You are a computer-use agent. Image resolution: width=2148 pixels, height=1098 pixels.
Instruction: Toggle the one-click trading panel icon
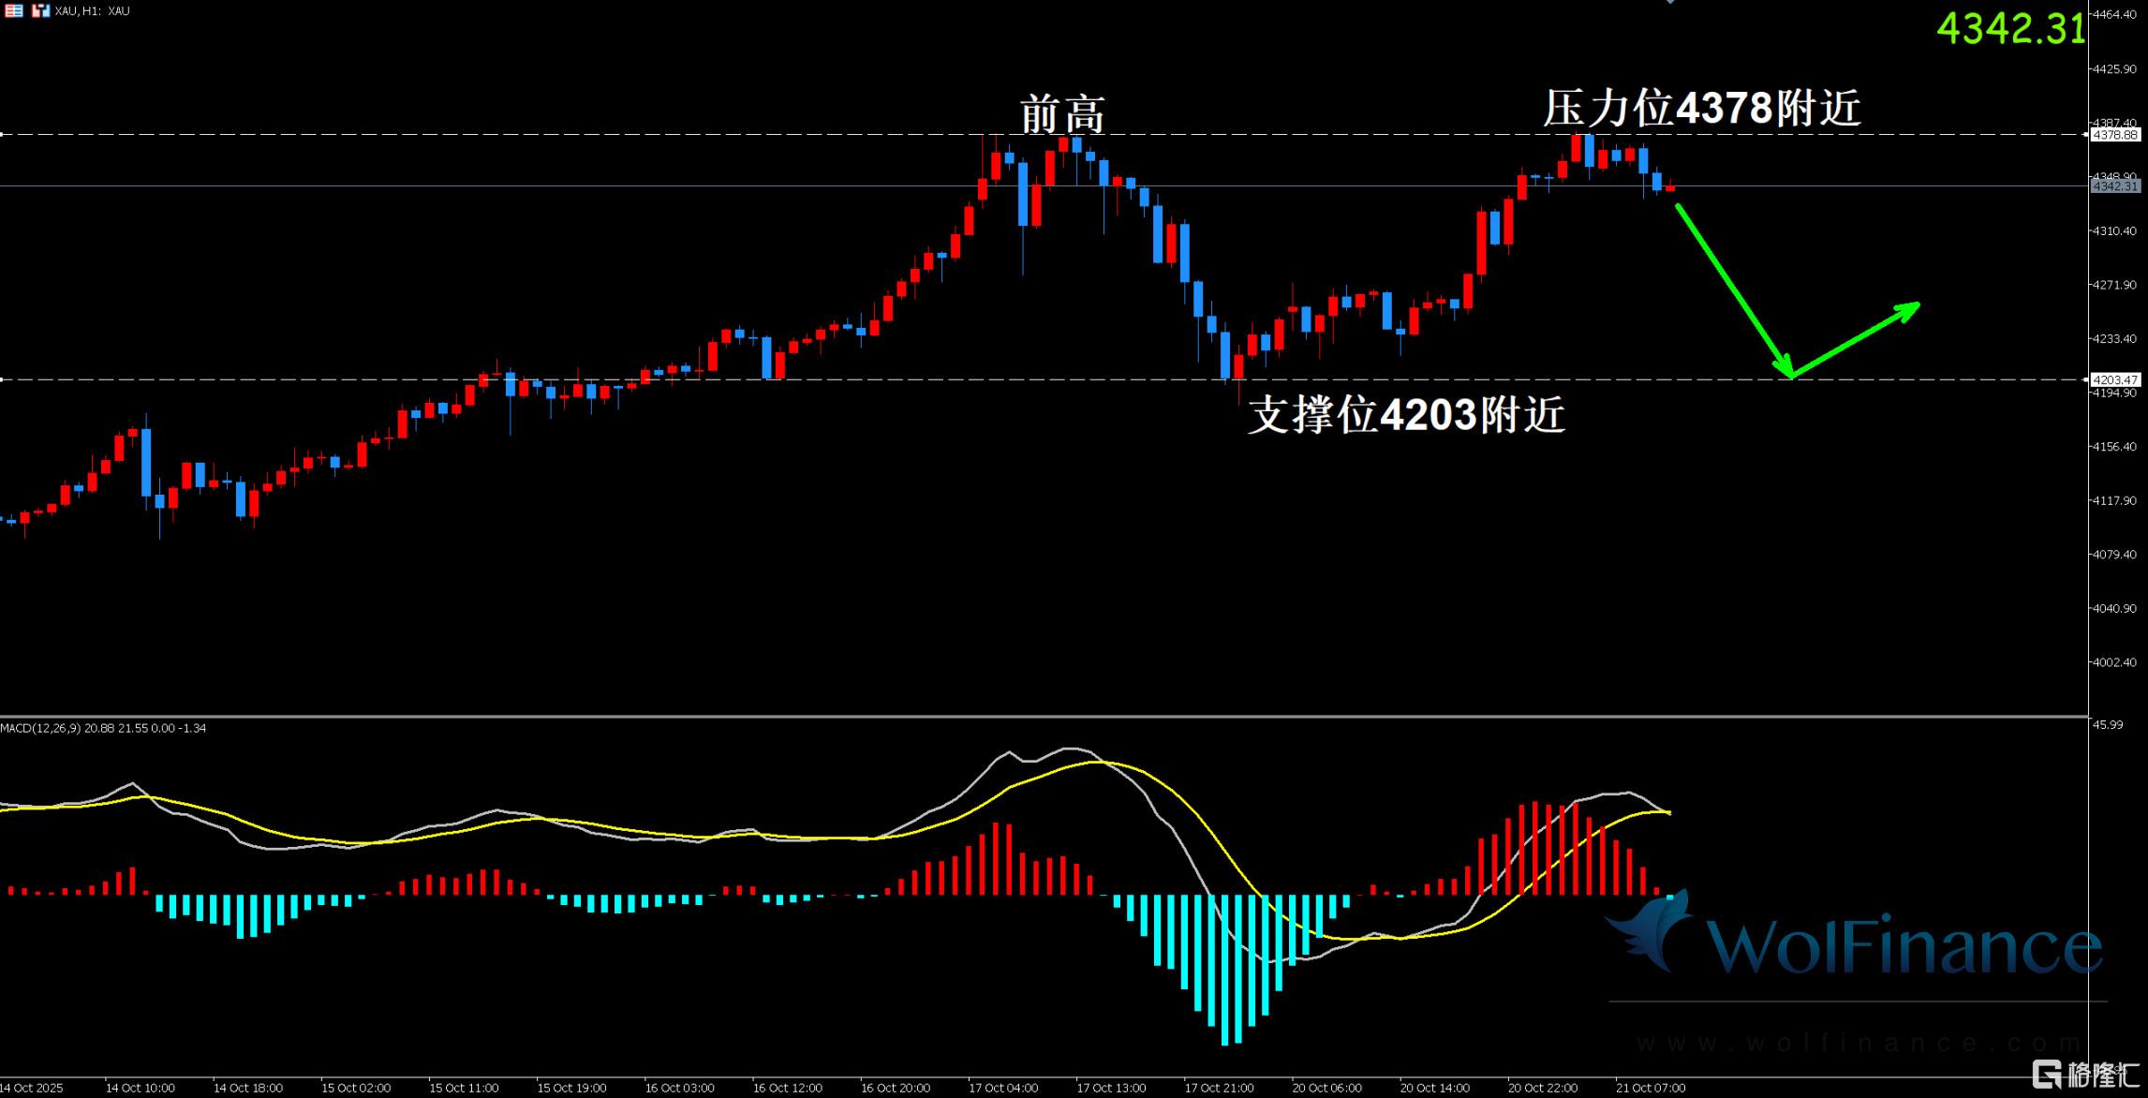tap(40, 11)
